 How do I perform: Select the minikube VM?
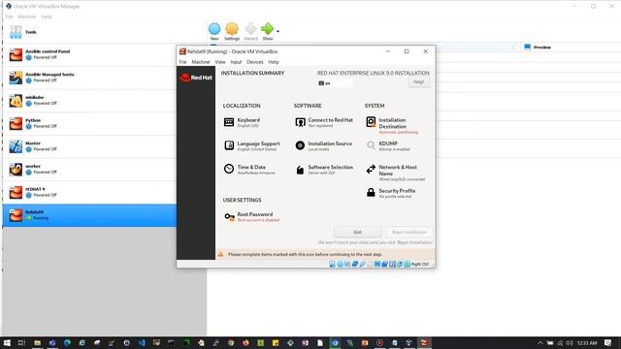click(89, 101)
